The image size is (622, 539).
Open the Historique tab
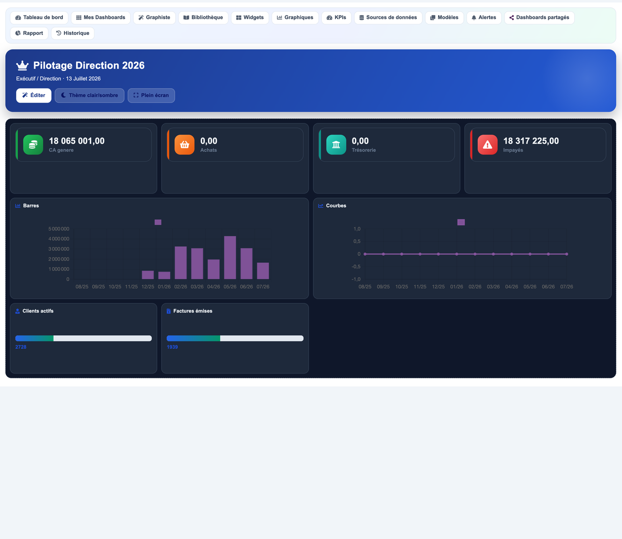[x=73, y=33]
